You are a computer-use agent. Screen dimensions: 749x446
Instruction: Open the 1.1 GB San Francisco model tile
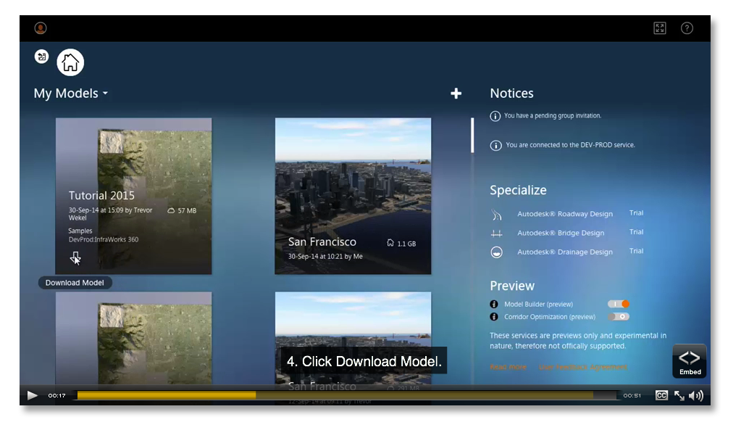353,196
